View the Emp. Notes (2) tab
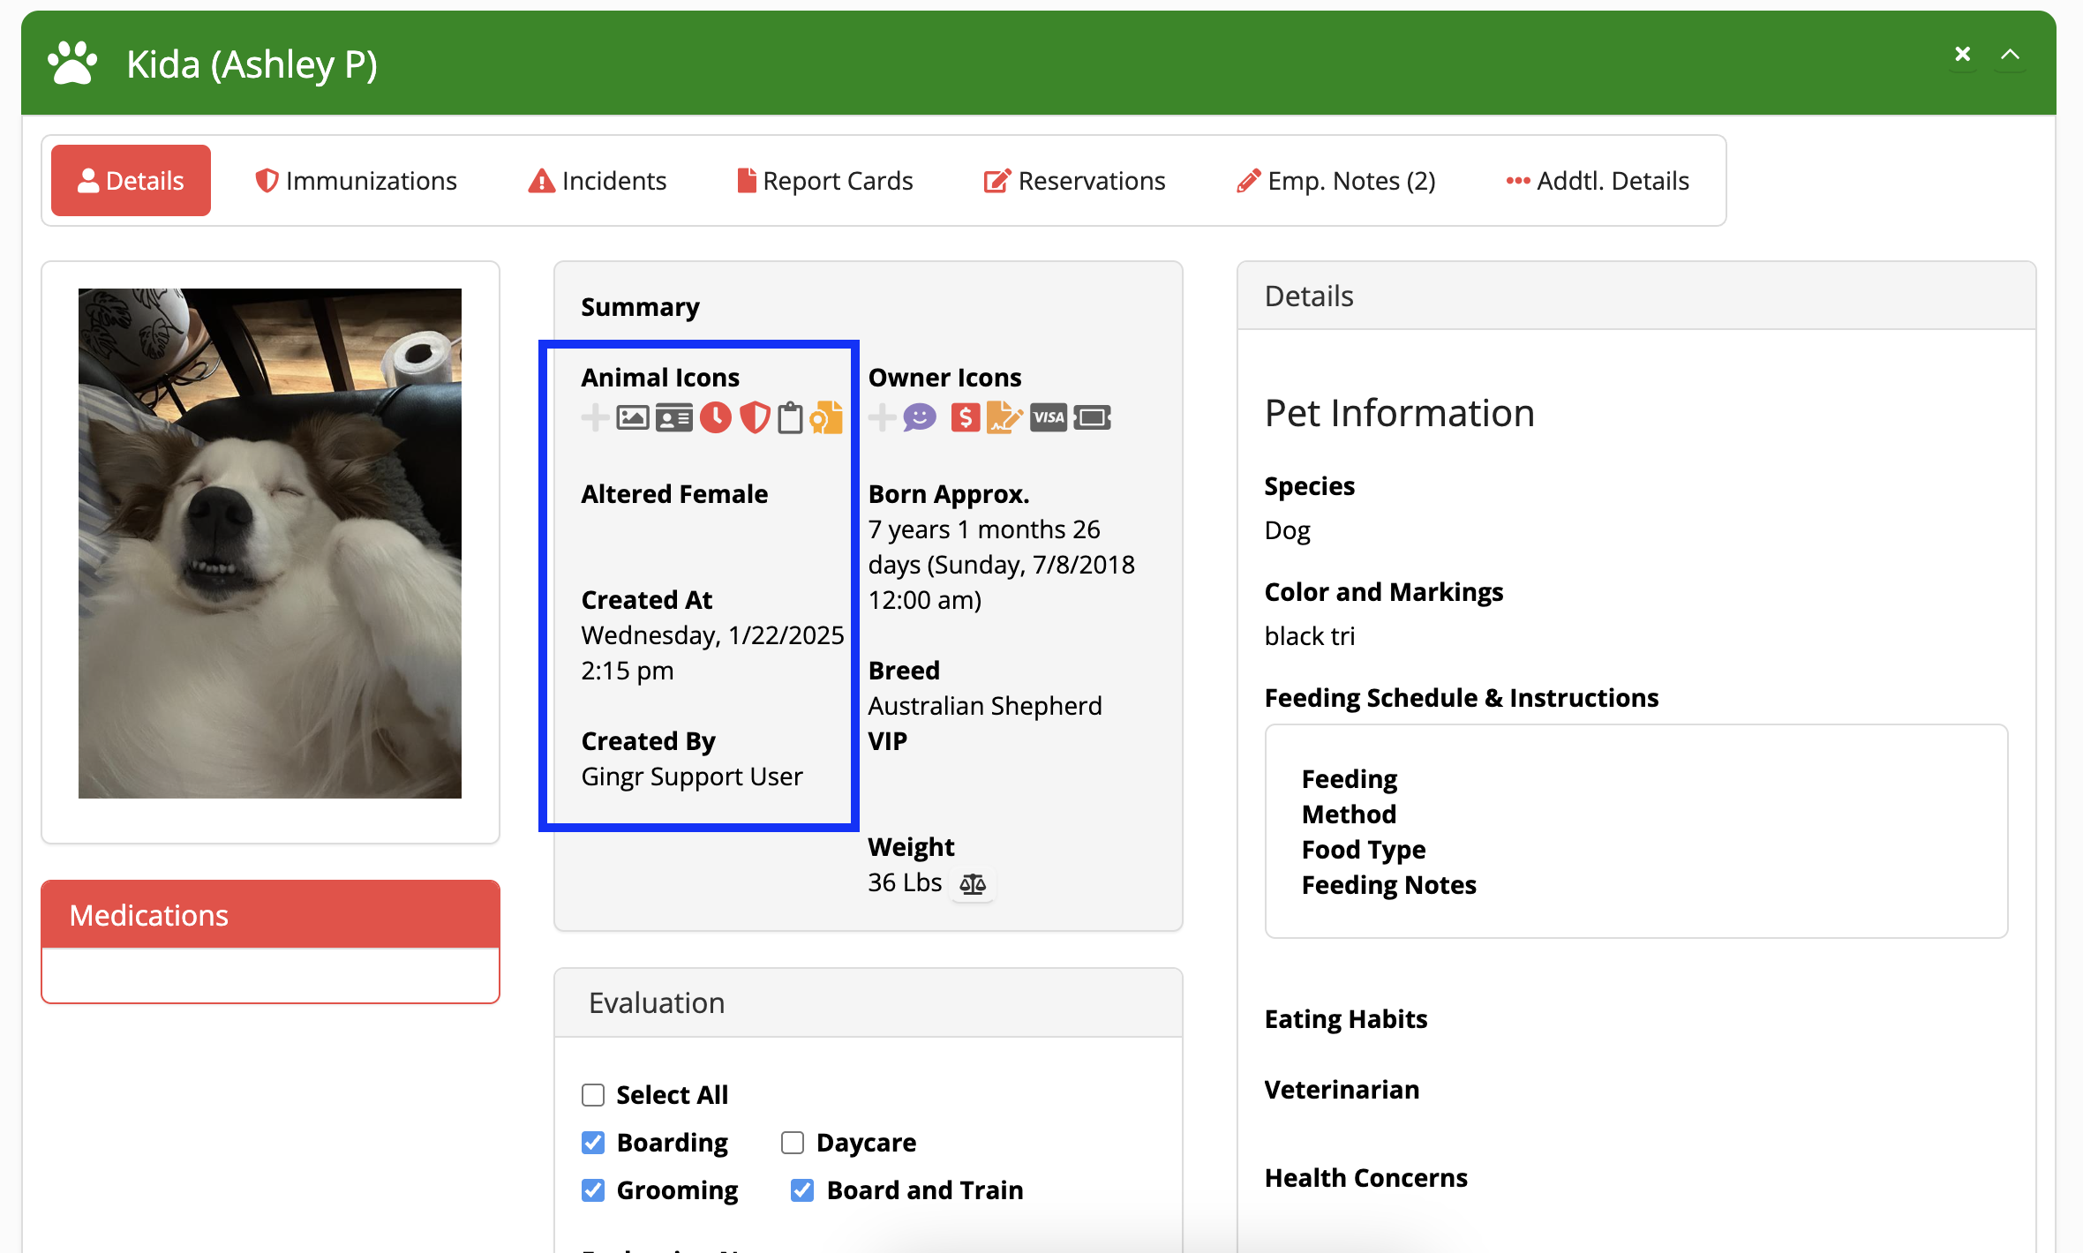Viewport: 2083px width, 1253px height. coord(1335,181)
